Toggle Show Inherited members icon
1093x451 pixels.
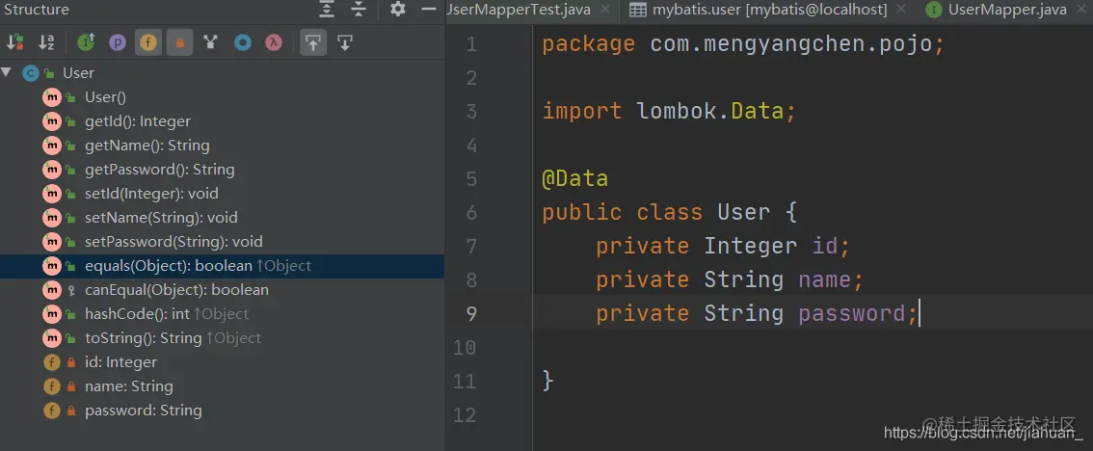point(210,42)
